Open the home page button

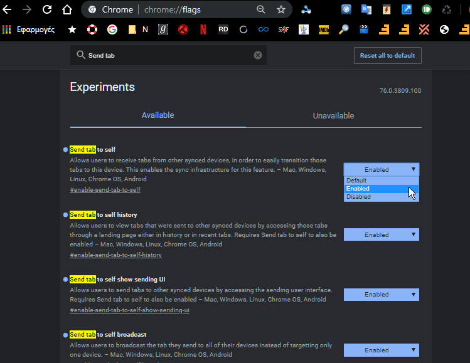pyautogui.click(x=67, y=9)
